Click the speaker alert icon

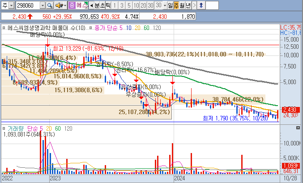point(59,5)
